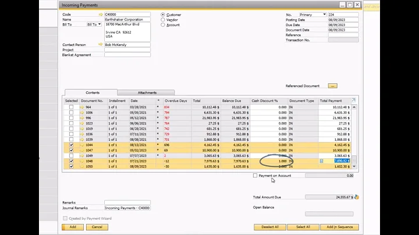Viewport: 419px width, 235px height.
Task: Click the Deselect All button
Action: click(x=270, y=227)
